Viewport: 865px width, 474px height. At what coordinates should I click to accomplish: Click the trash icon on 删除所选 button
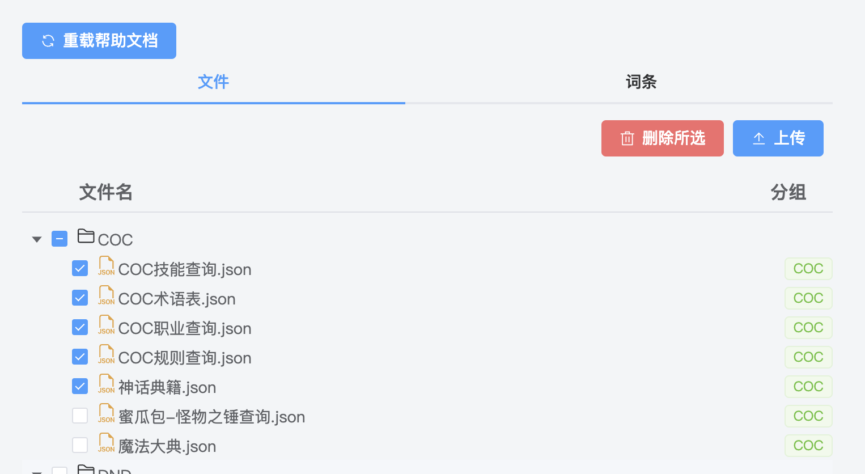click(x=627, y=138)
